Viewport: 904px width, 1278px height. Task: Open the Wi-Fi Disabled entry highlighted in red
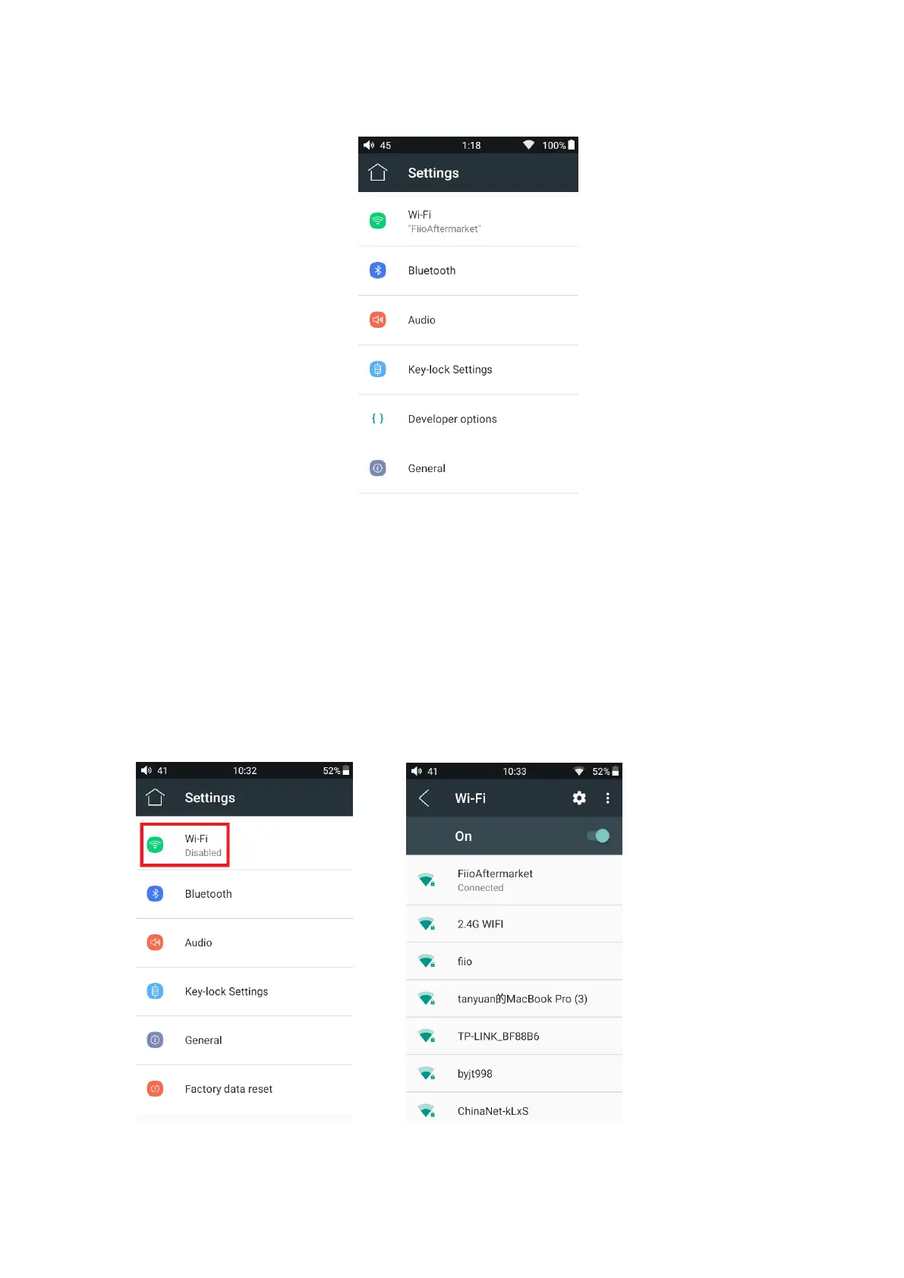tap(185, 845)
